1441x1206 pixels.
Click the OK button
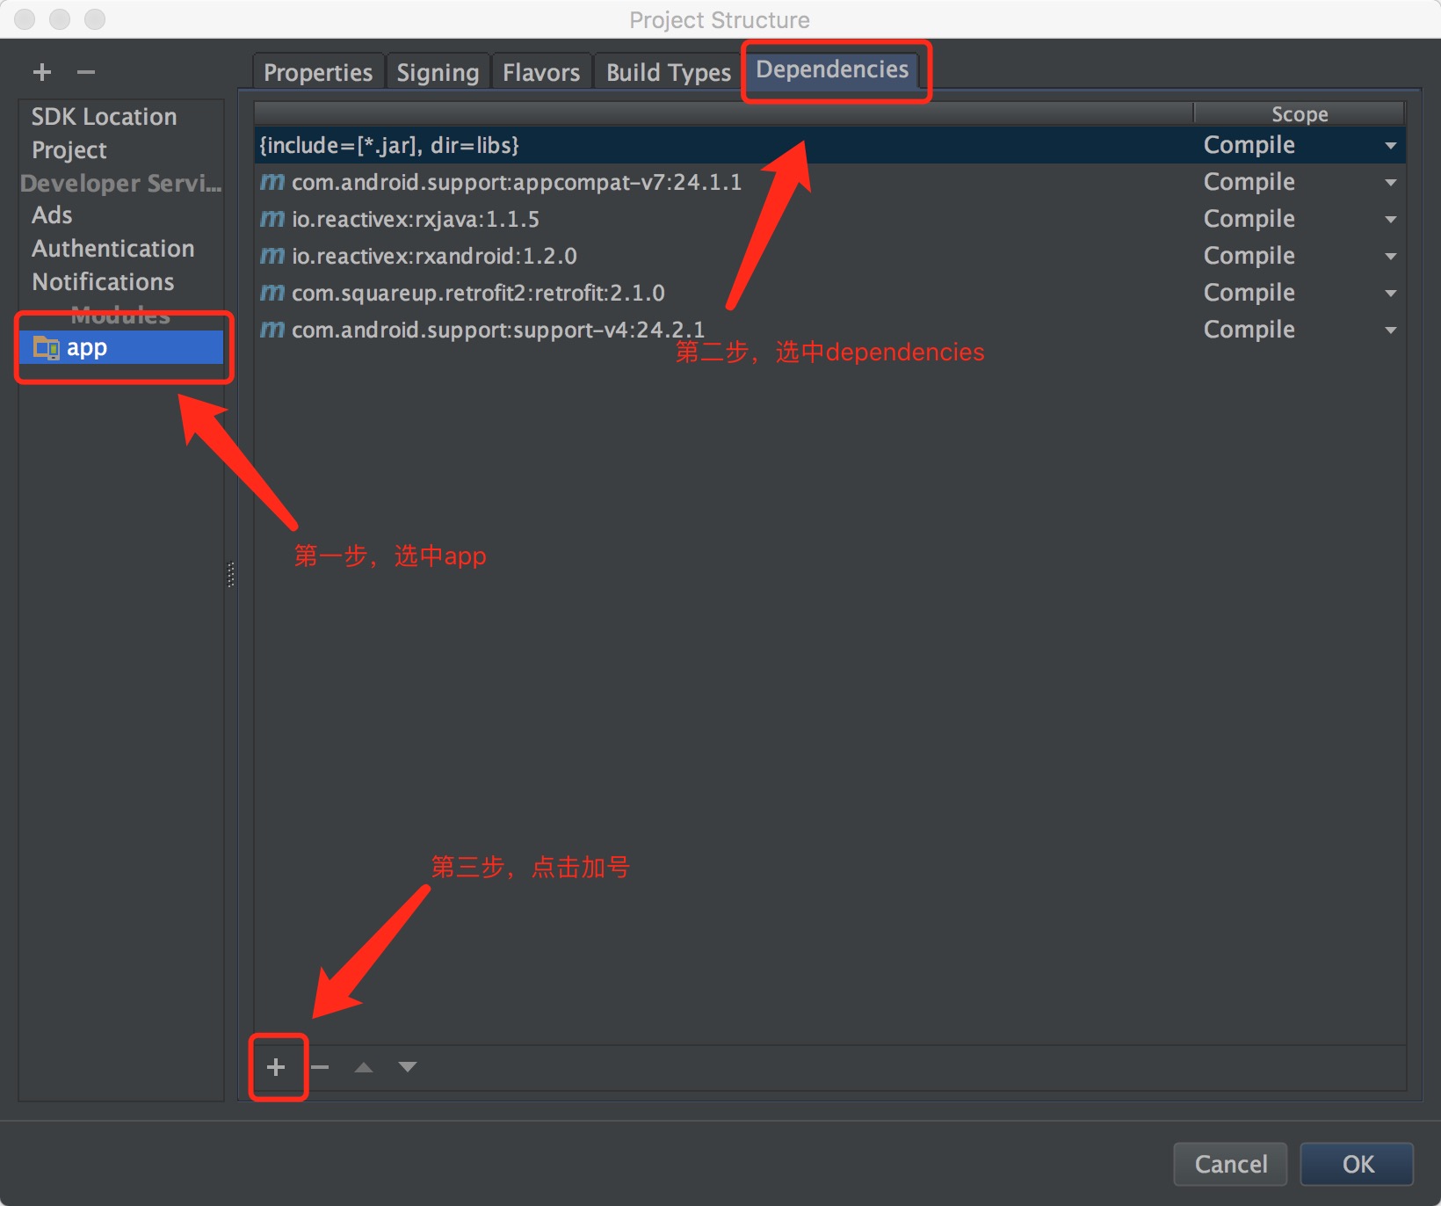(x=1357, y=1164)
